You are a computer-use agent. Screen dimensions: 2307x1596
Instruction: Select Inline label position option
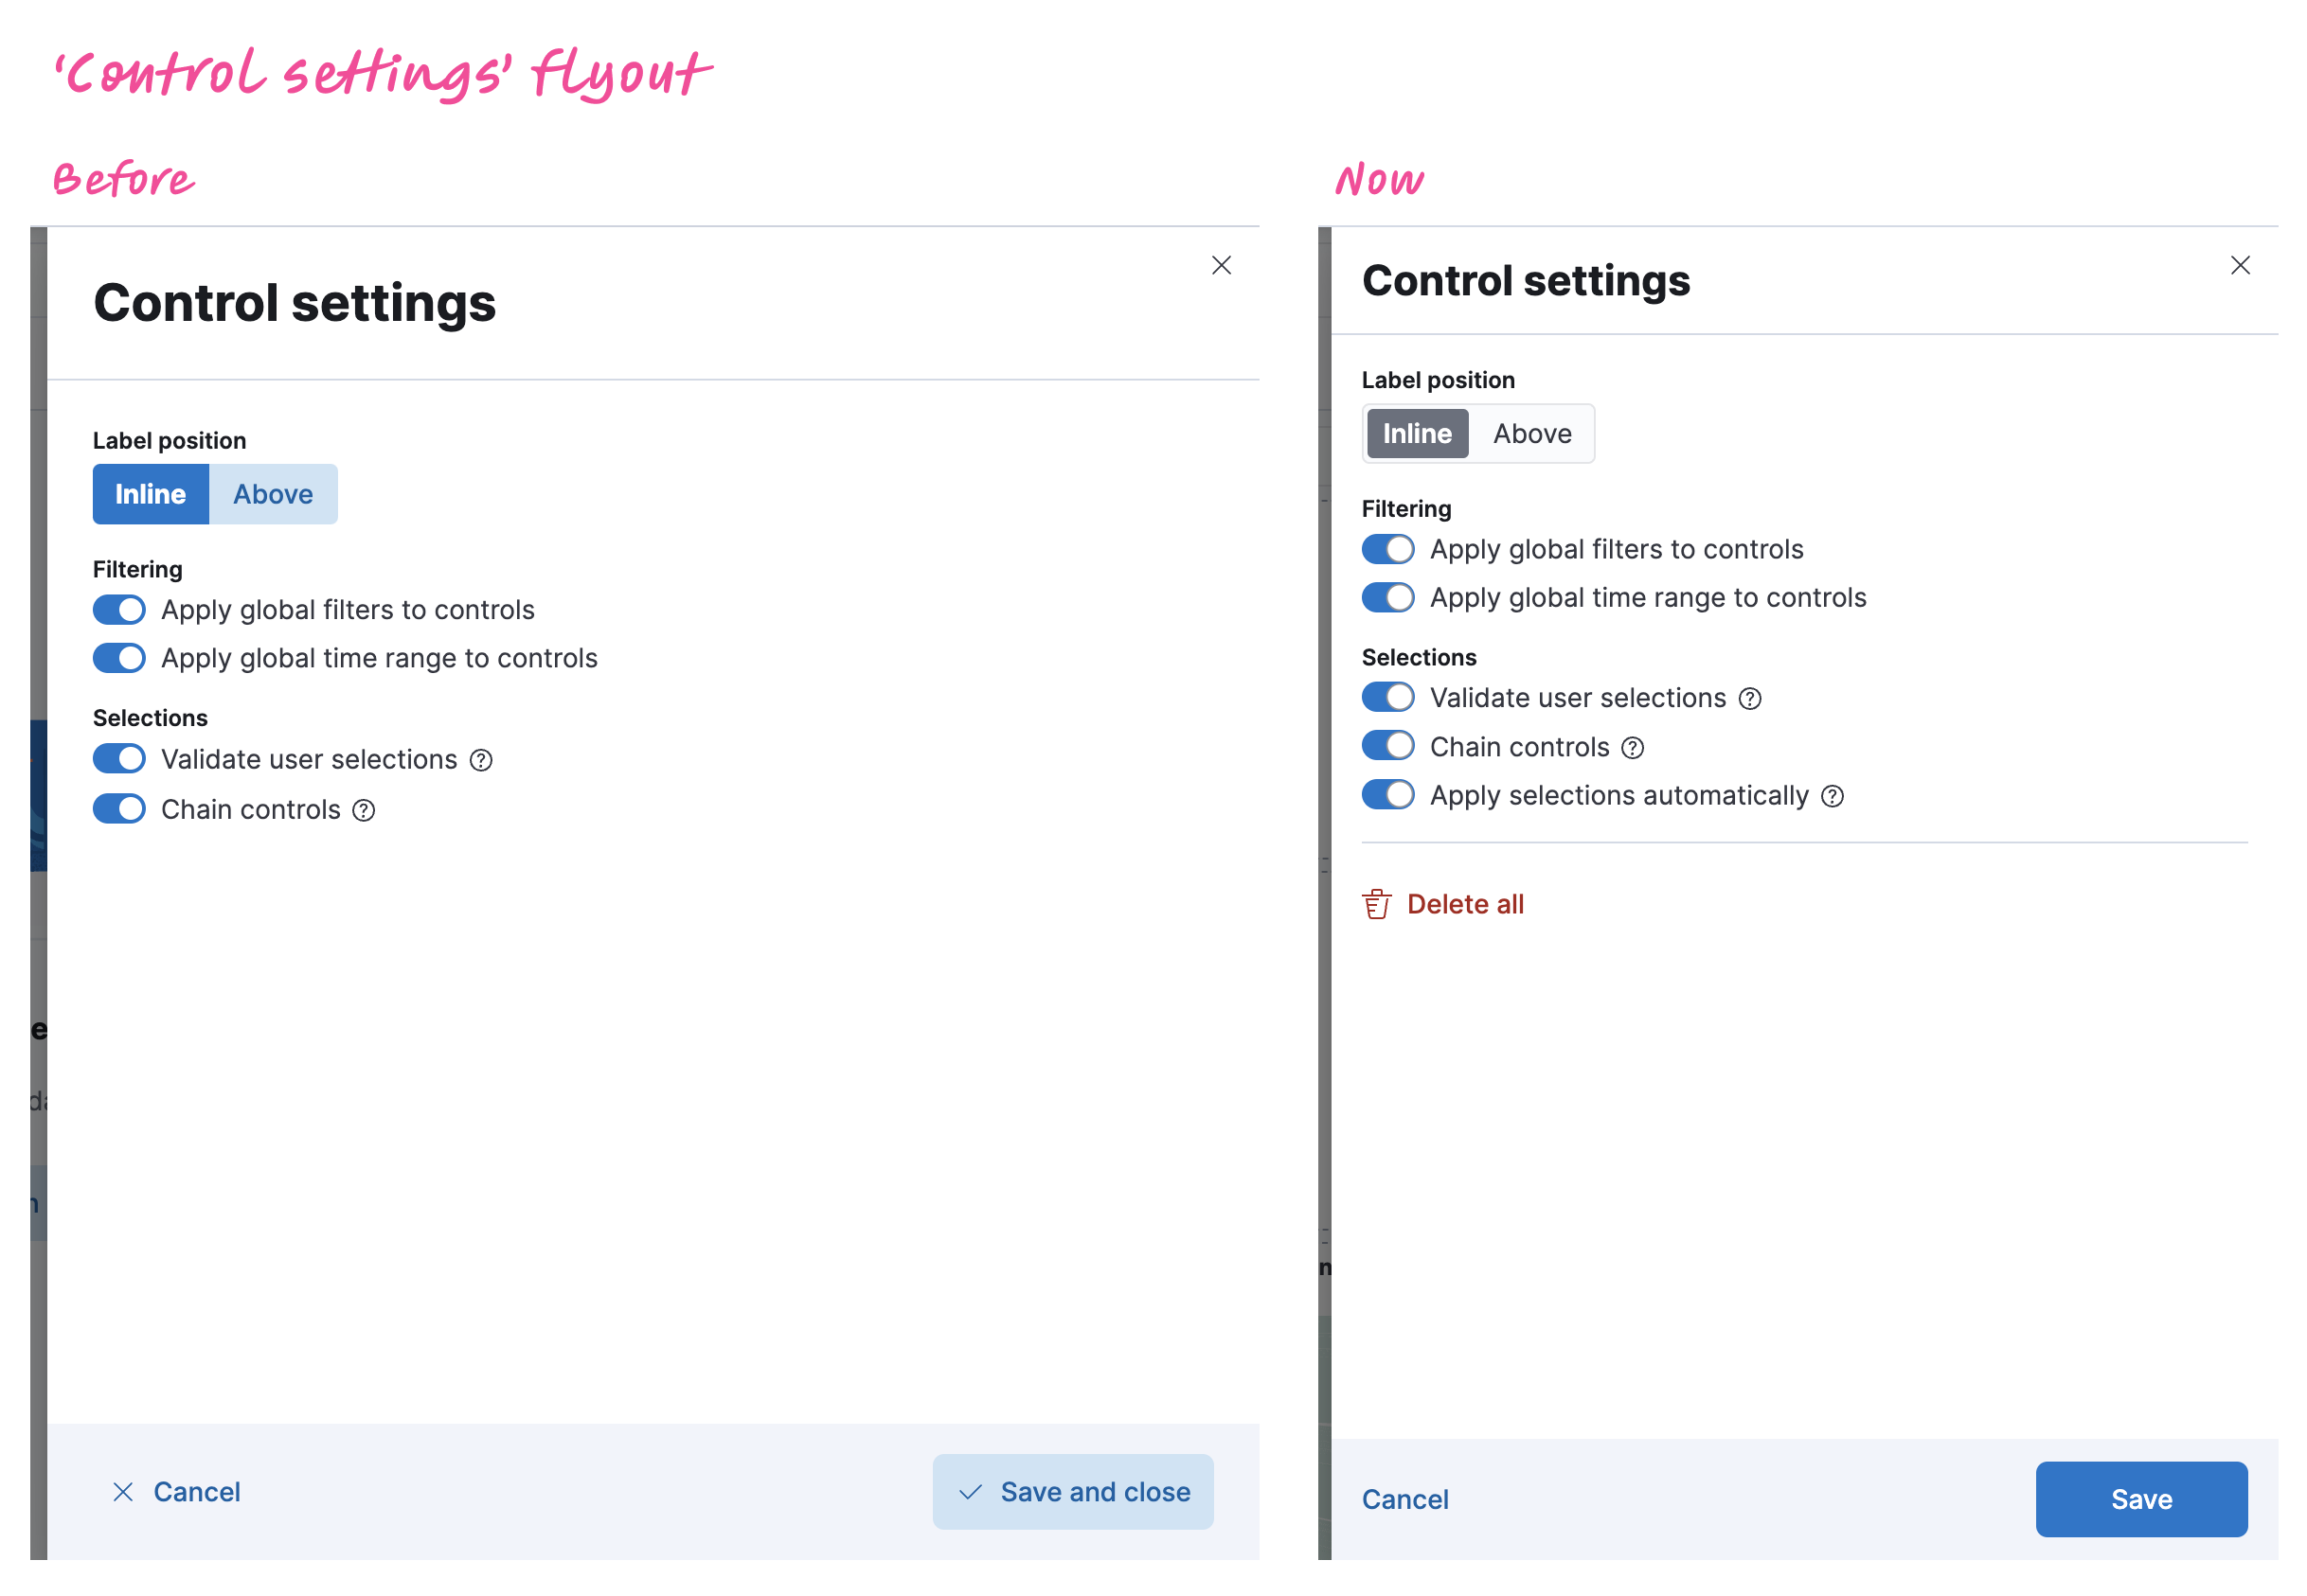click(x=1417, y=434)
